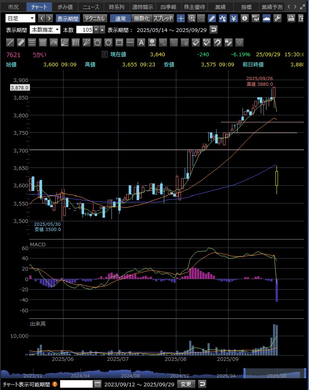Toggle 通常 normal display mode
The height and width of the screenshot is (390, 309).
click(x=121, y=18)
